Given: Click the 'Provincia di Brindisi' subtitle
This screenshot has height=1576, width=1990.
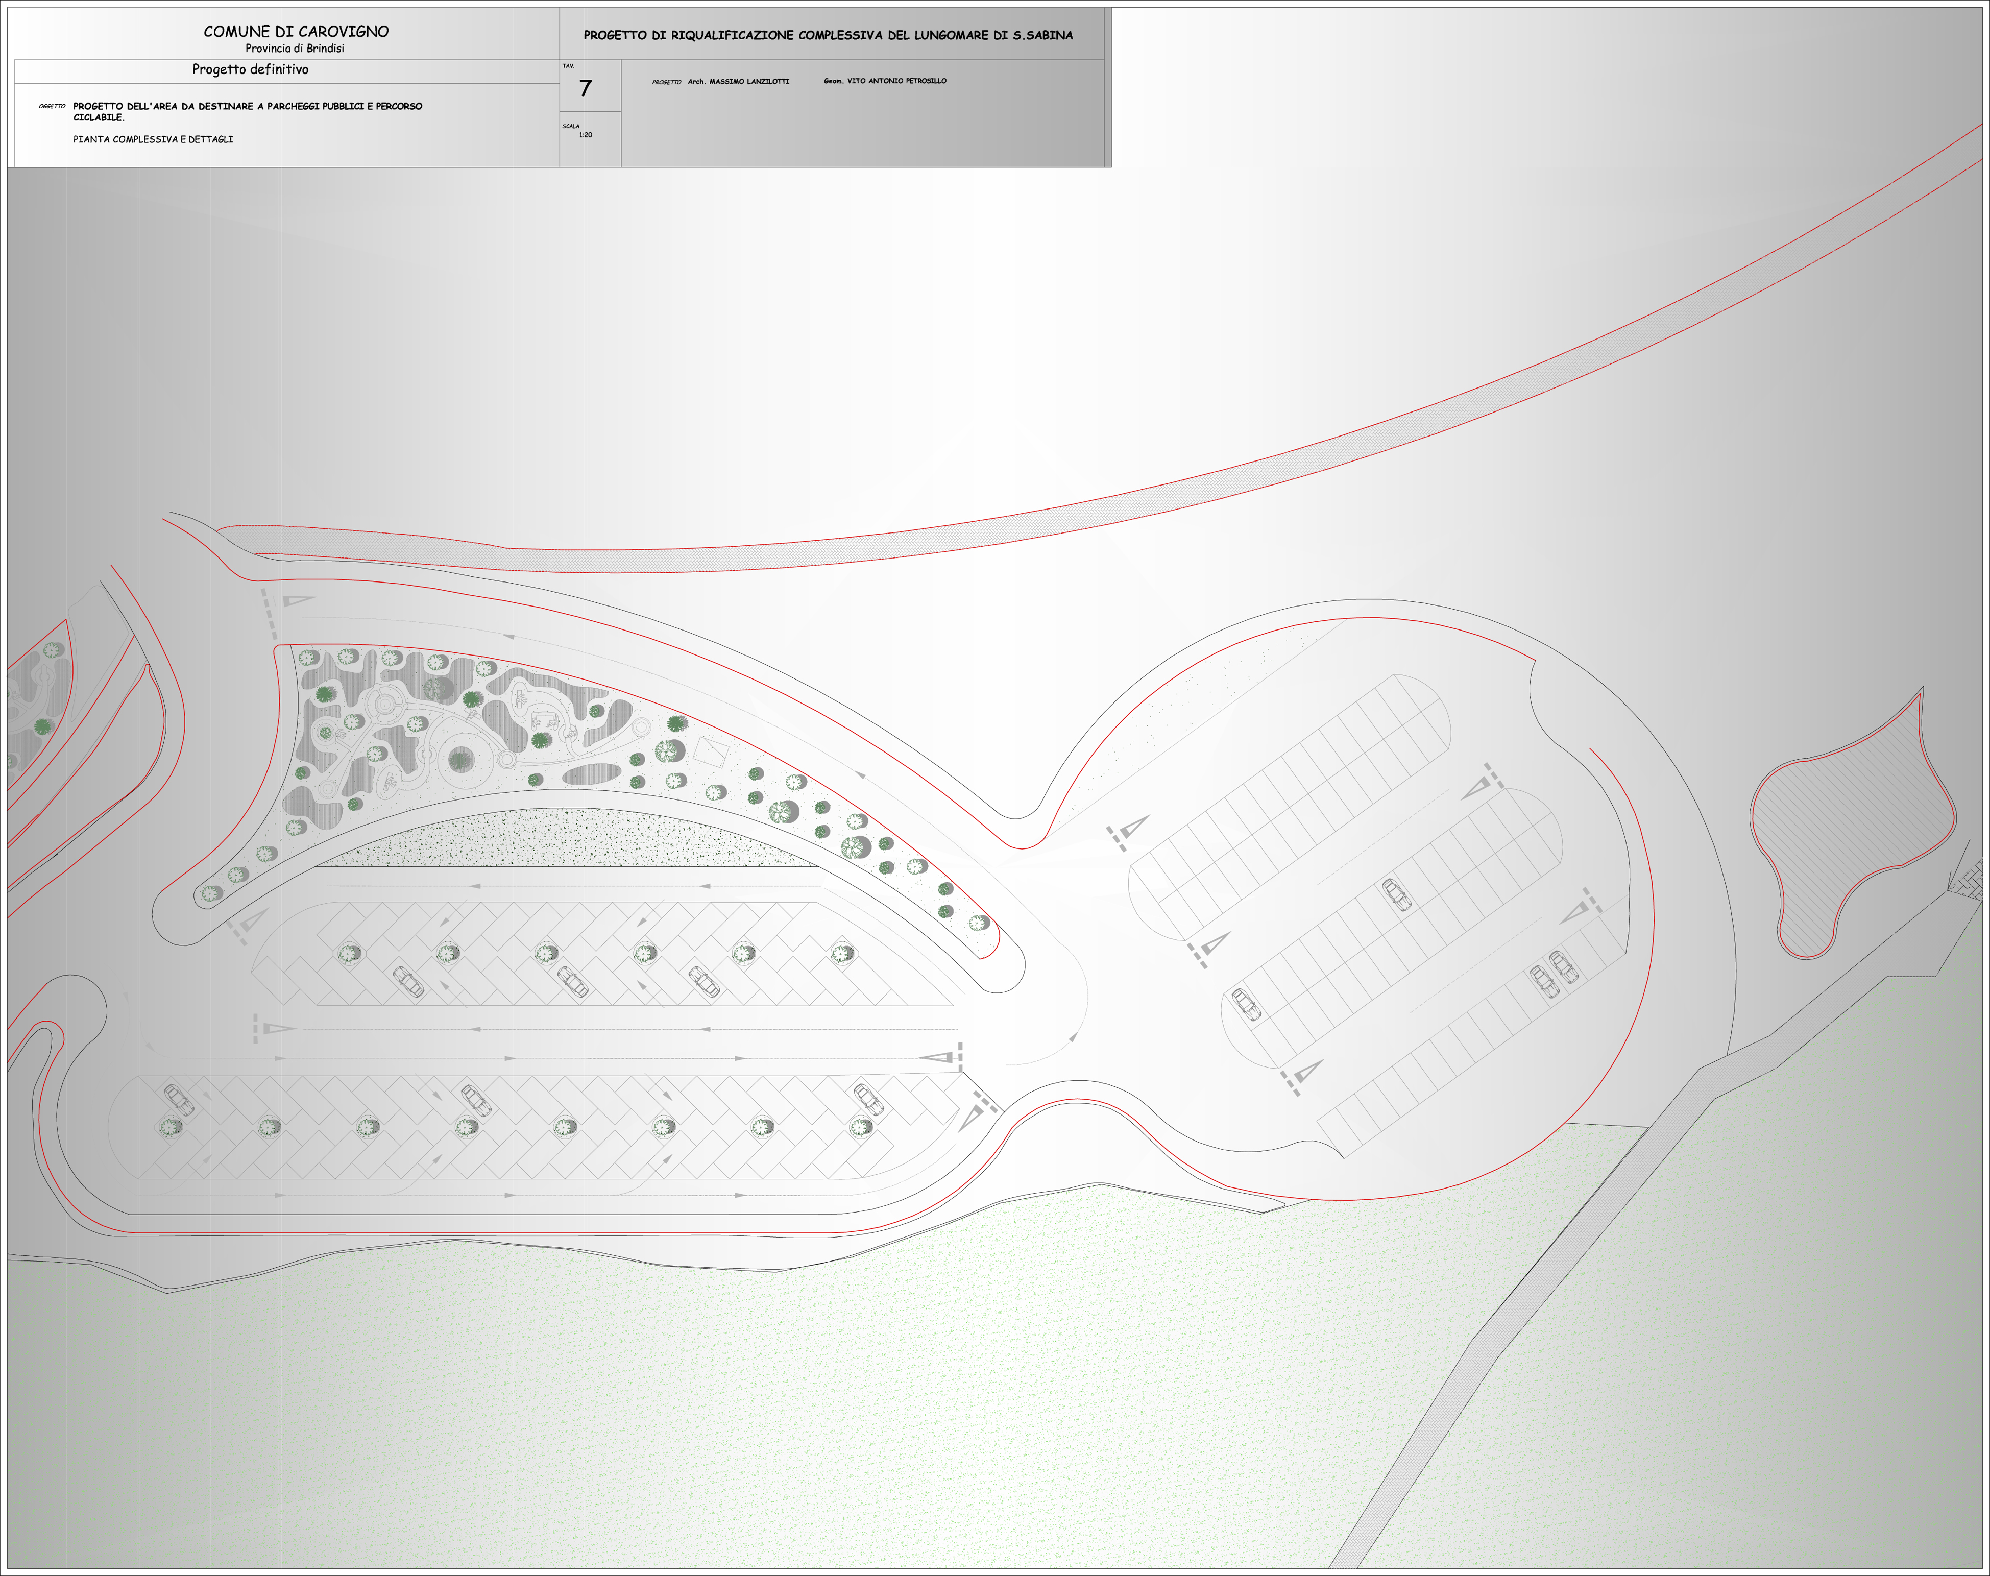Looking at the screenshot, I should 294,49.
